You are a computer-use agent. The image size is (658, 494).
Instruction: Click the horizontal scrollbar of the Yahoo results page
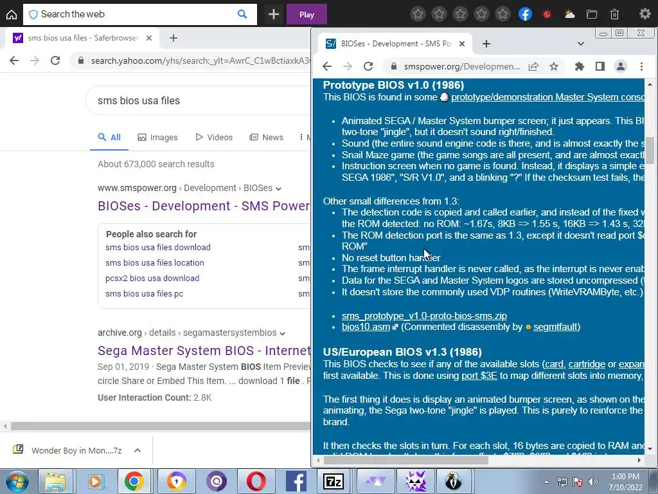point(160,426)
